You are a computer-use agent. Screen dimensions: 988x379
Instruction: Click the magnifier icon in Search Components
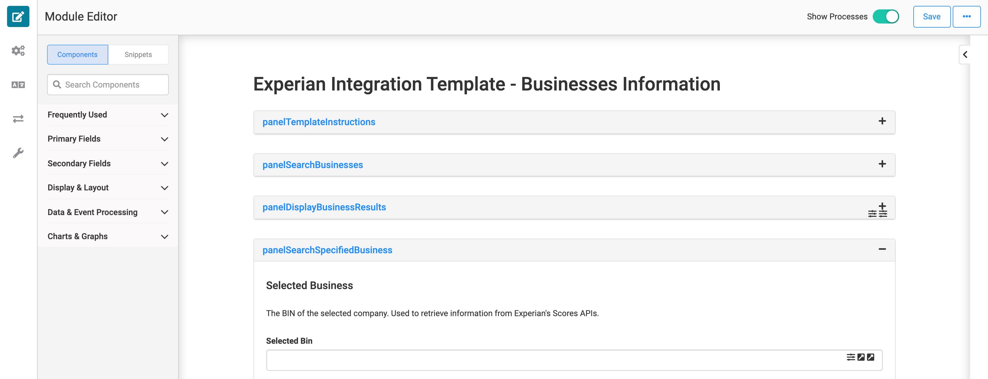click(x=57, y=84)
